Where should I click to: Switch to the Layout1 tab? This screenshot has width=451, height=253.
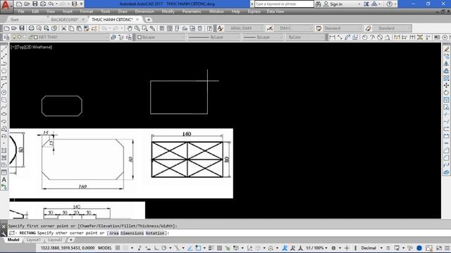[33, 240]
